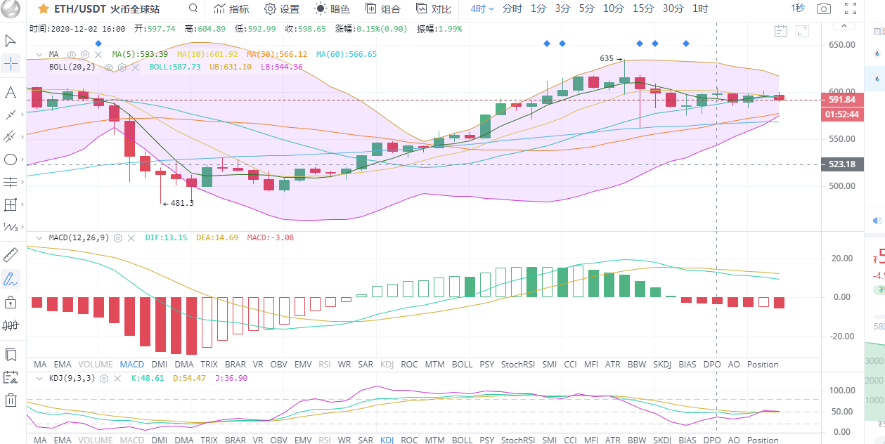Open BOLL indicator settings gear
Screen dimensions: 885x444
coord(122,67)
